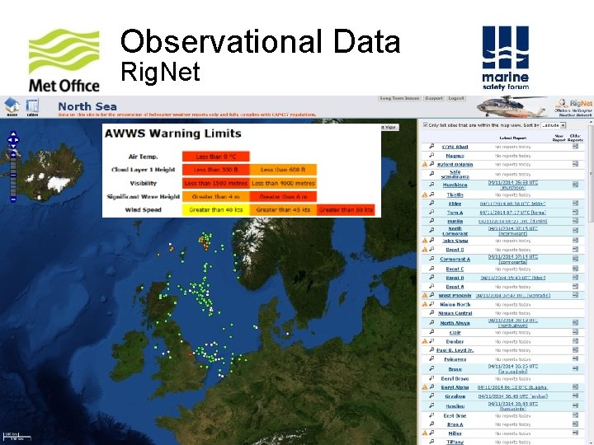Open older reports icon for Beryl Alpha
Image resolution: width=594 pixels, height=445 pixels.
coord(576,386)
